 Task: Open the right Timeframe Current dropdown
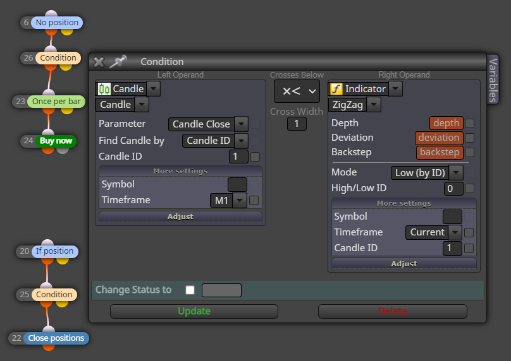point(455,232)
